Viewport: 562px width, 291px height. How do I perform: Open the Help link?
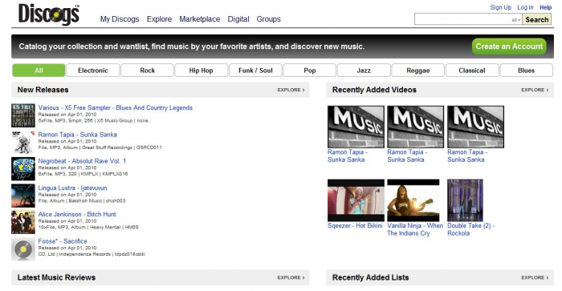coord(545,7)
